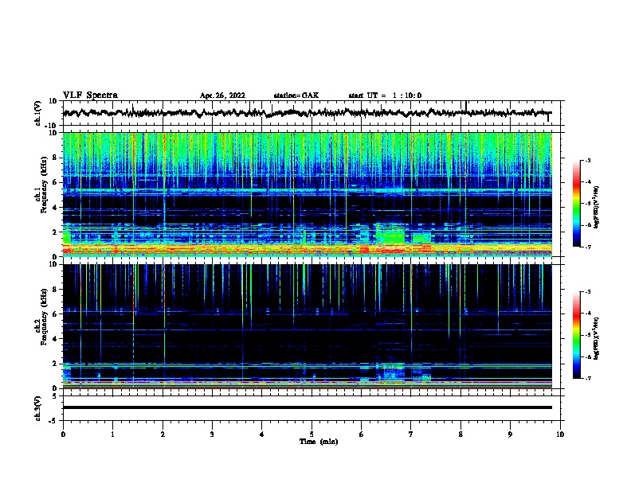Click time axis tick label "10" at far right
This screenshot has height=487, width=631.
click(560, 434)
